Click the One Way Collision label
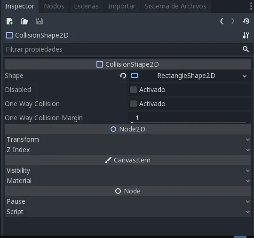The height and width of the screenshot is (238, 254). coord(32,104)
